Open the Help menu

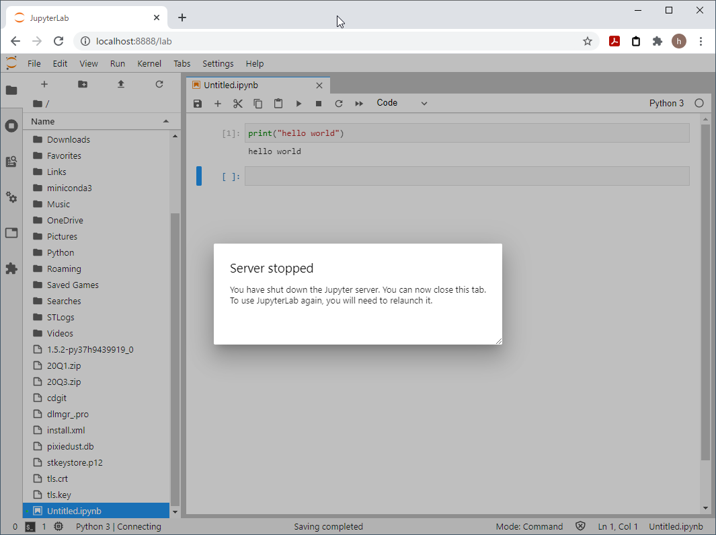click(255, 63)
